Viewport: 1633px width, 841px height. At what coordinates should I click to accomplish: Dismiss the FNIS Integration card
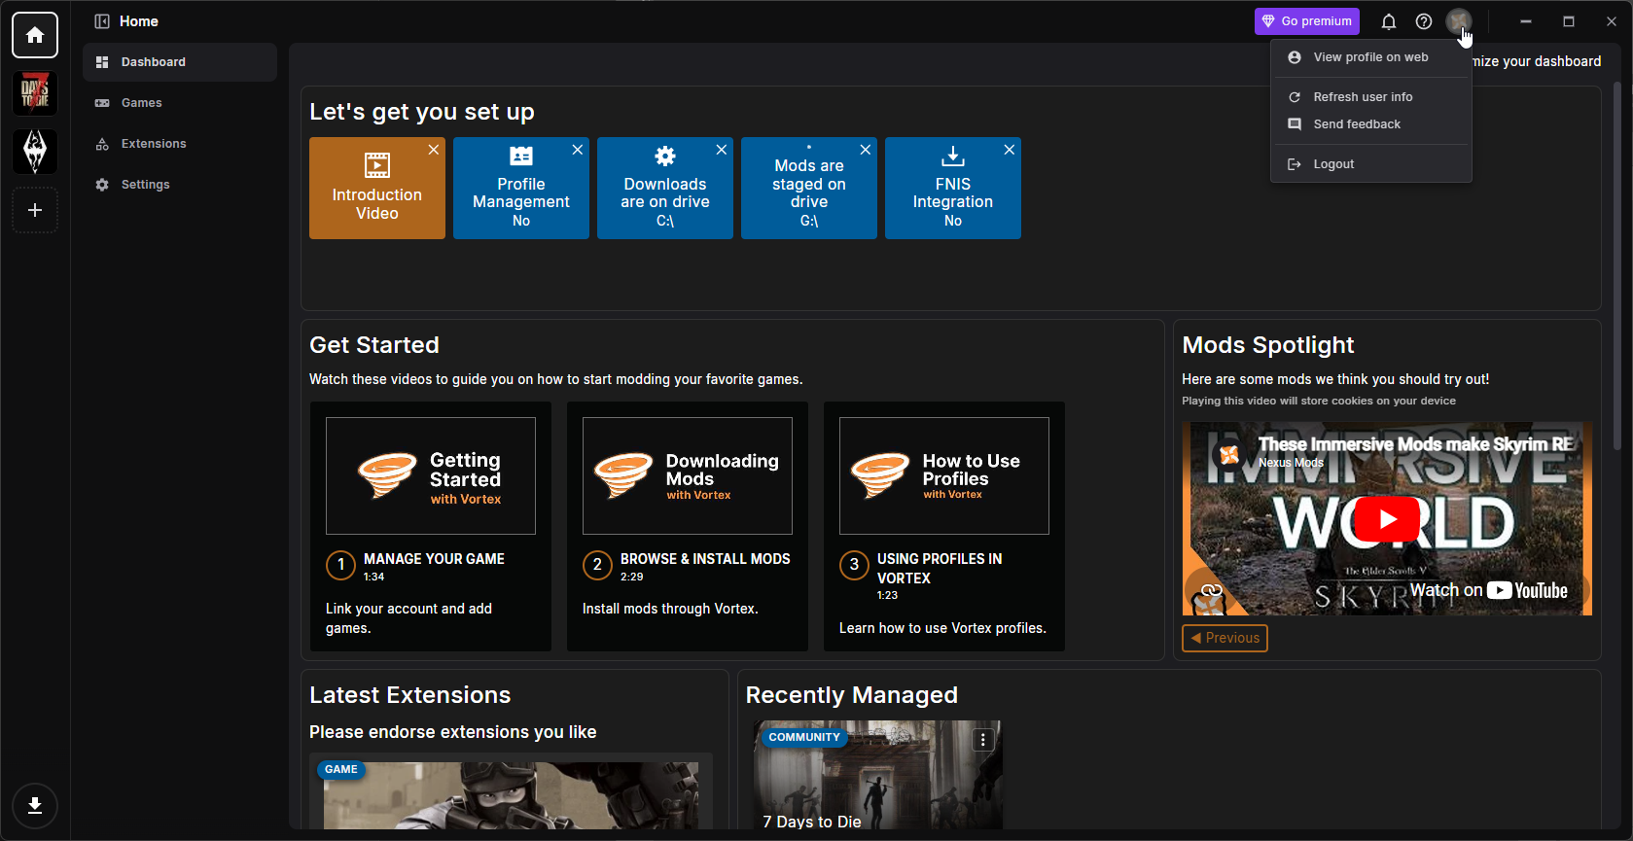(1010, 150)
